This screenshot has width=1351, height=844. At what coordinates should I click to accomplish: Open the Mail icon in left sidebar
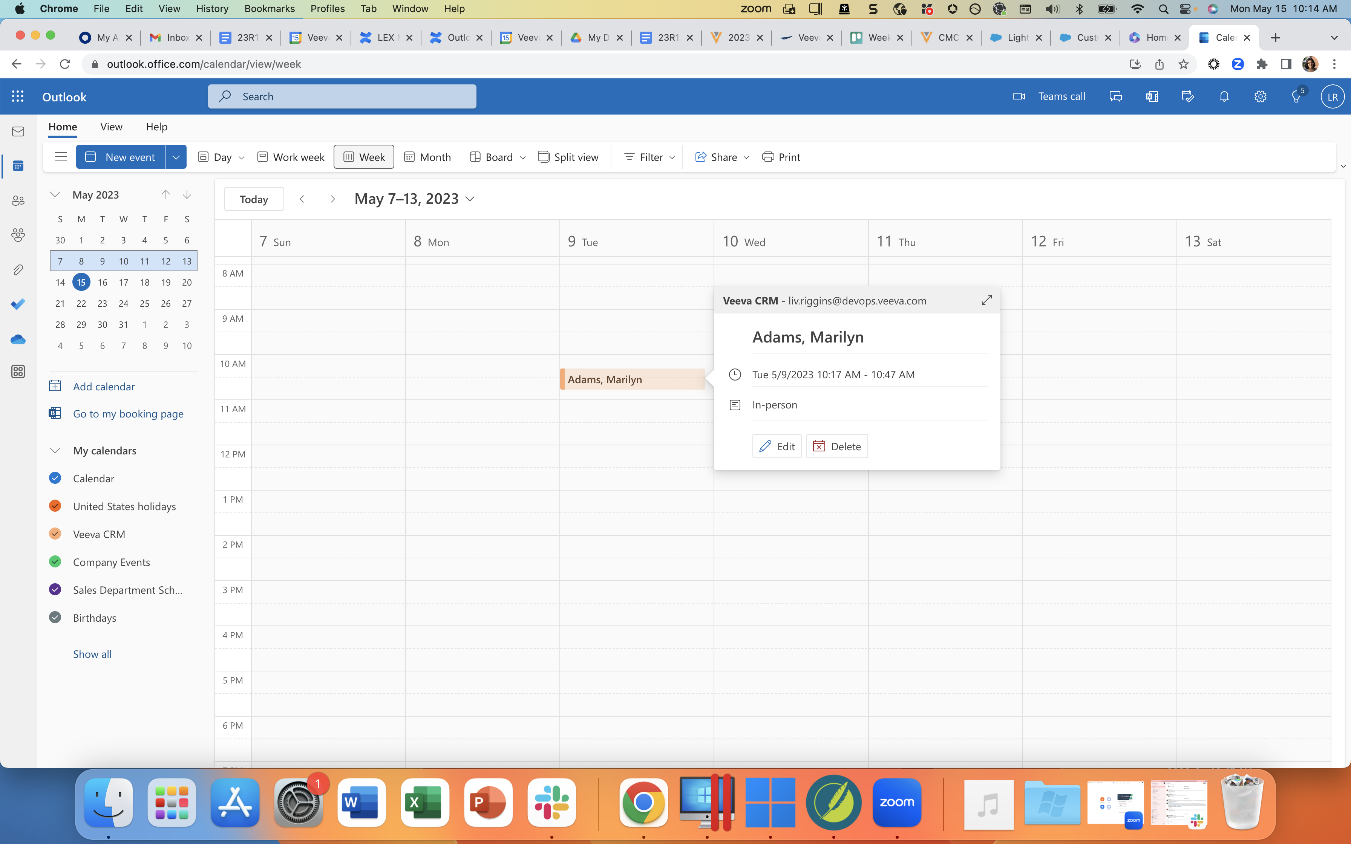(x=18, y=132)
